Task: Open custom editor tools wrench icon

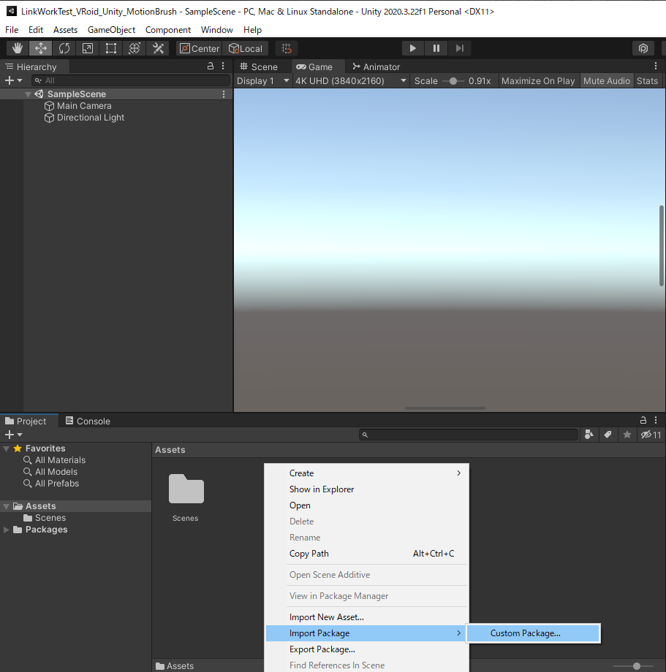Action: 158,48
